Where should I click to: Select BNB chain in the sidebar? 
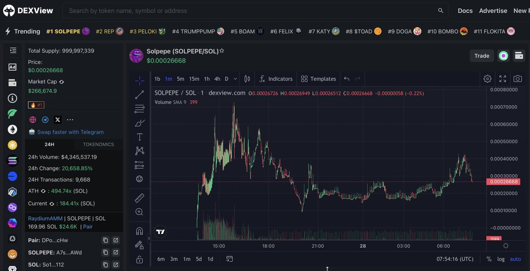click(x=12, y=145)
